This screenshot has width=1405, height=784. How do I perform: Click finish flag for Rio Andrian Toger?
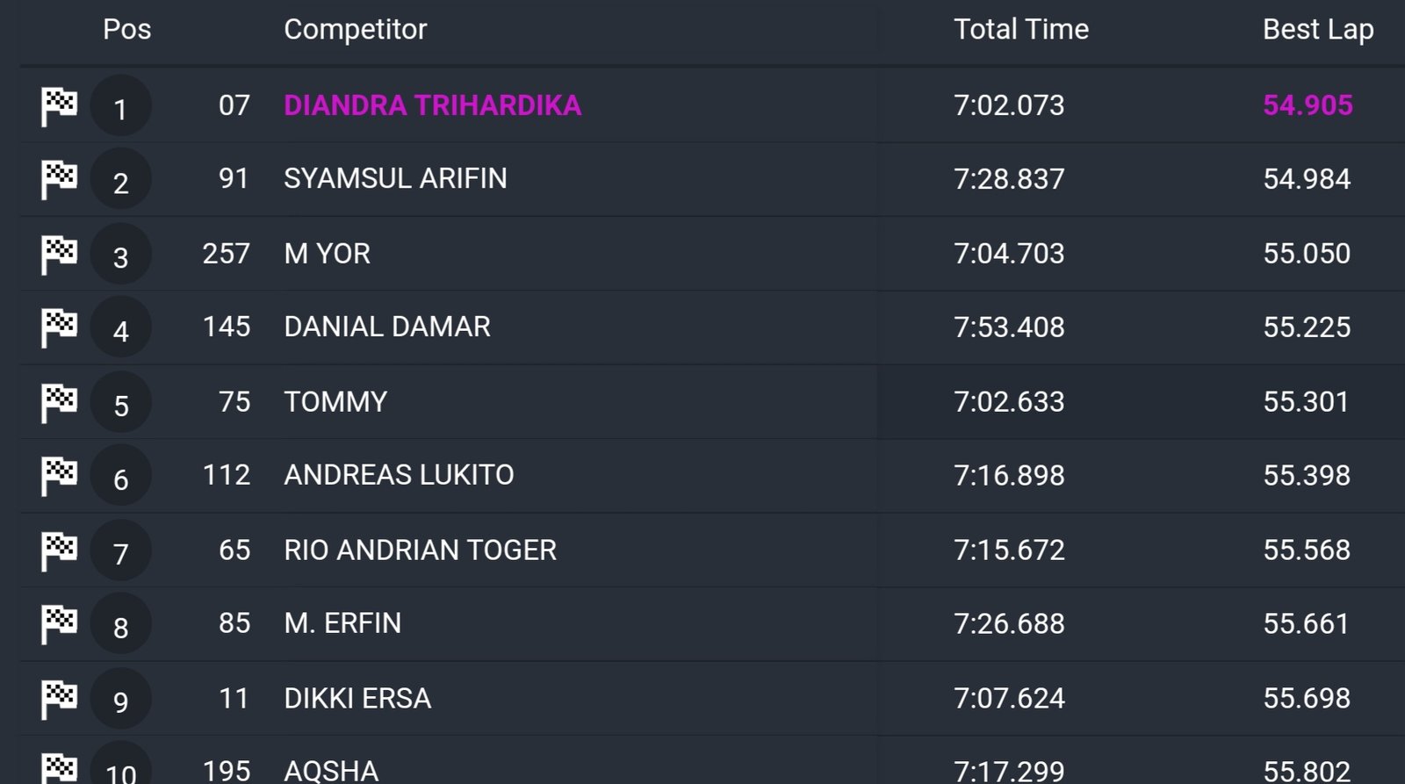tap(59, 552)
